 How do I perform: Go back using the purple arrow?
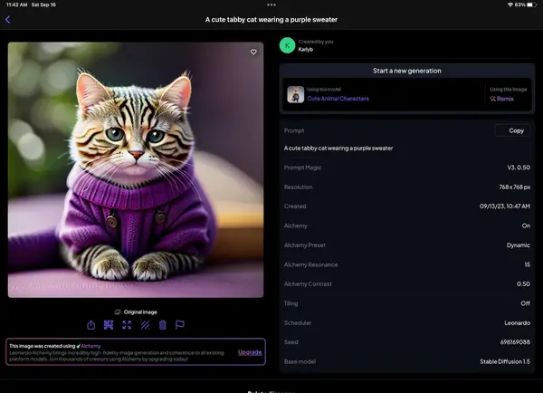[x=7, y=19]
